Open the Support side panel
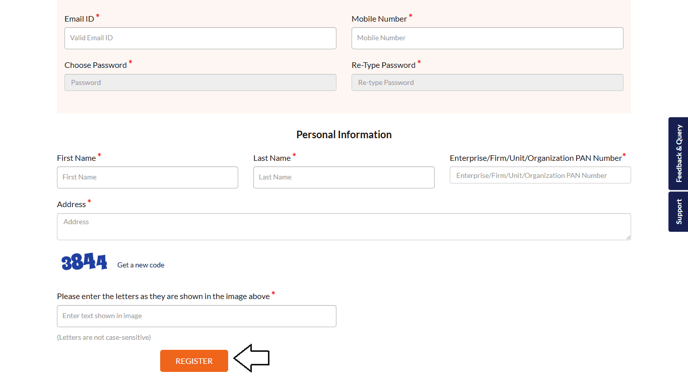Viewport: 688px width, 386px height. 677,212
